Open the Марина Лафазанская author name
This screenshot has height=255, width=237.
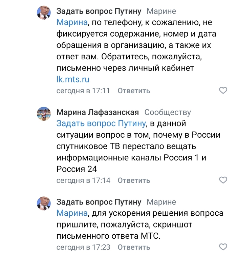(x=98, y=113)
